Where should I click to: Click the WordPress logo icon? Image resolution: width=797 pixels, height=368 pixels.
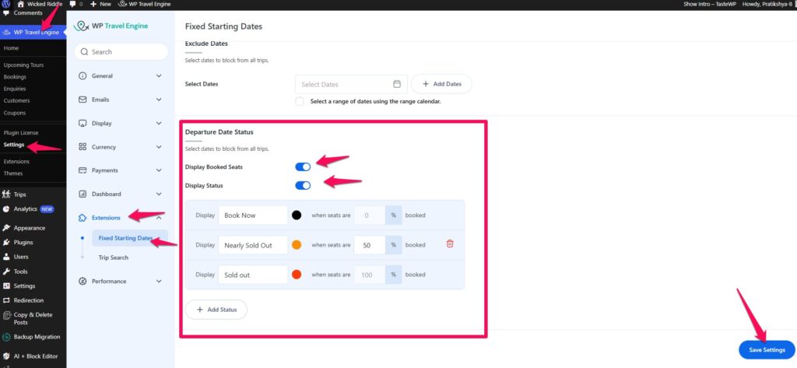pyautogui.click(x=6, y=4)
